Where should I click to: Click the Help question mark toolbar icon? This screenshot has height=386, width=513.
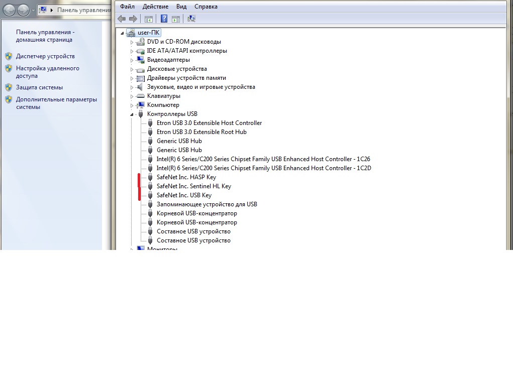pyautogui.click(x=164, y=19)
